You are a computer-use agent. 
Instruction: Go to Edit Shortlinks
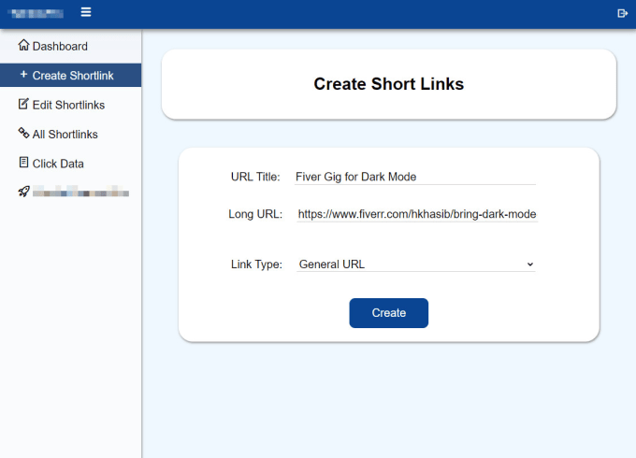click(x=70, y=105)
